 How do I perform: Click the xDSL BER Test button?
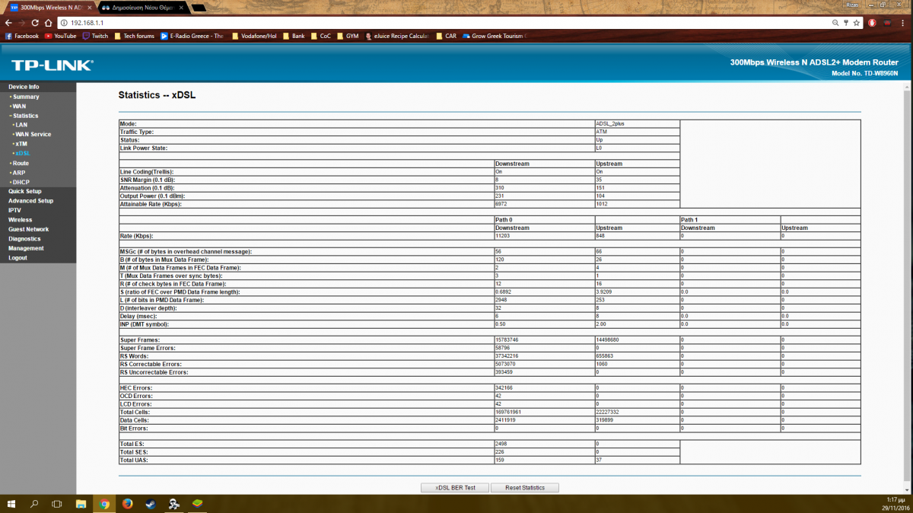[456, 487]
